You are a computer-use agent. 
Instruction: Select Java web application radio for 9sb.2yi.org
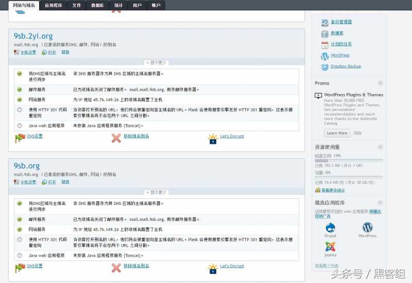pyautogui.click(x=20, y=126)
